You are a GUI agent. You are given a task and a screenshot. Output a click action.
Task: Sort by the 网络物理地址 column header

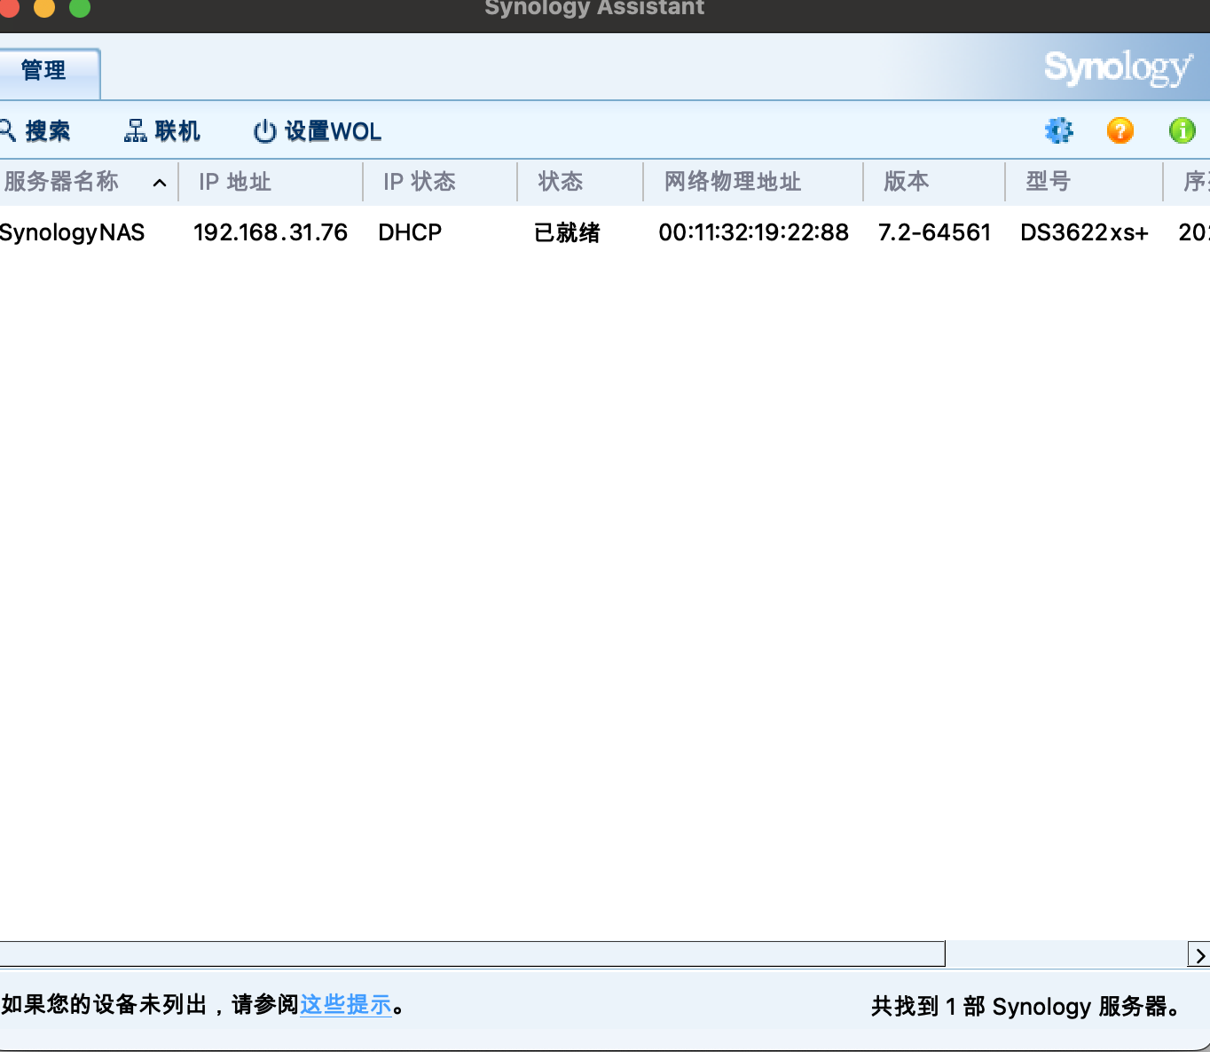pos(754,182)
